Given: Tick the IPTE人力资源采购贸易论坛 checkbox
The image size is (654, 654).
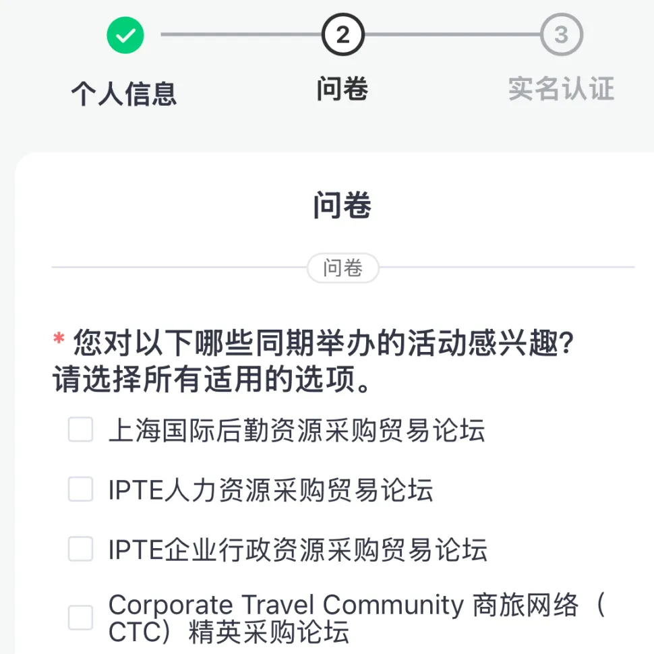Looking at the screenshot, I should 80,489.
